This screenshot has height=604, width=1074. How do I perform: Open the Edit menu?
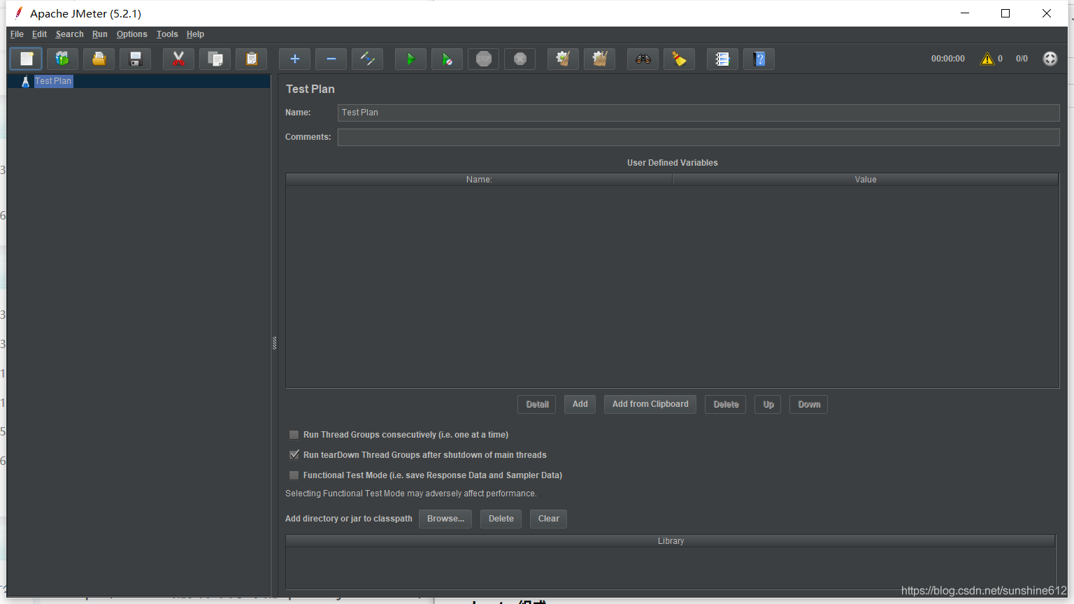coord(39,34)
